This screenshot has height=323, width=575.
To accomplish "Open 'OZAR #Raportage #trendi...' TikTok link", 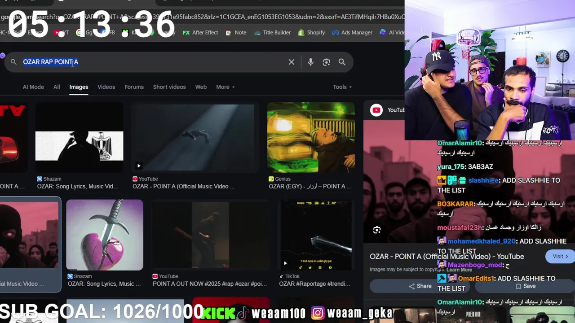I will coord(314,284).
